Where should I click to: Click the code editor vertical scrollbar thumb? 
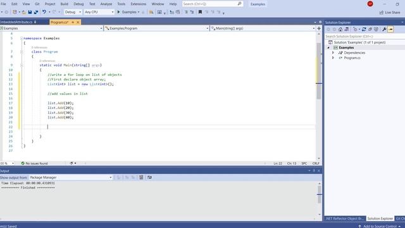coord(319,71)
